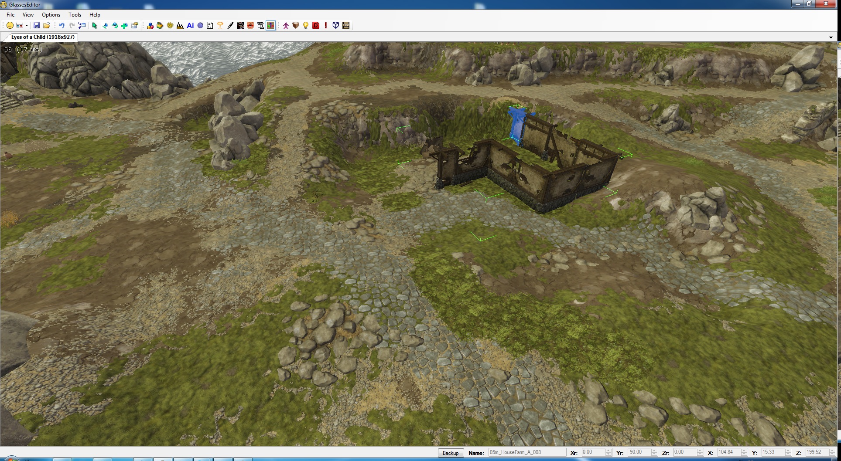The width and height of the screenshot is (841, 461).
Task: Expand the tab list dropdown arrow
Action: pos(831,37)
